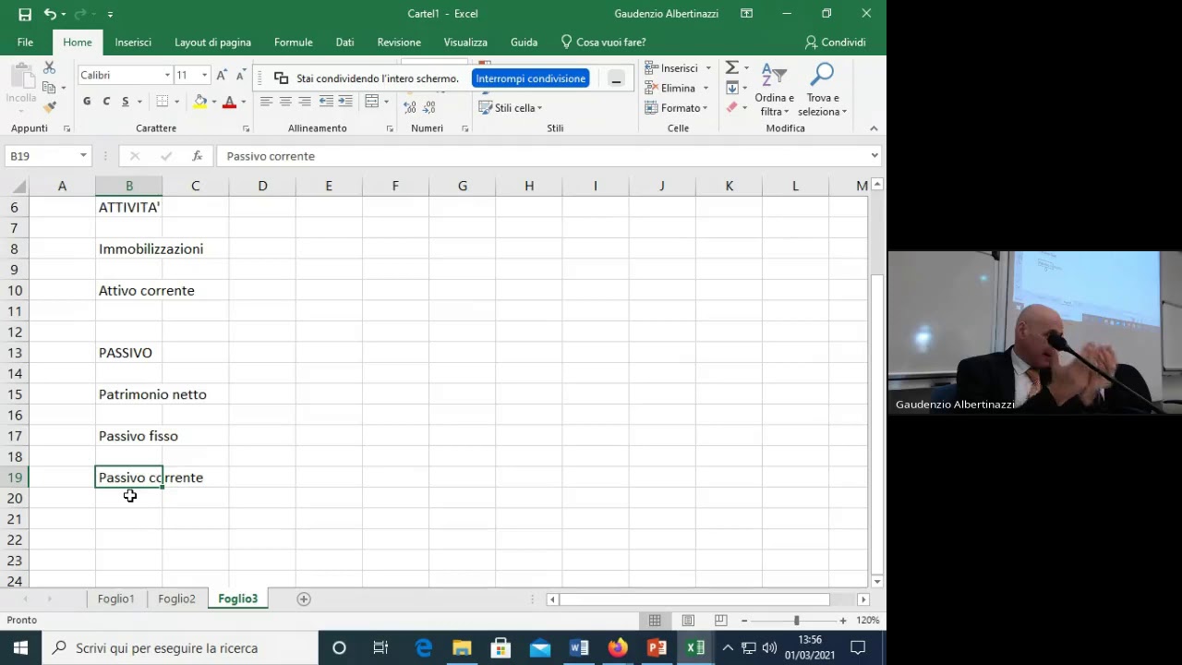Toggle underline with the S button
The height and width of the screenshot is (665, 1182).
126,102
